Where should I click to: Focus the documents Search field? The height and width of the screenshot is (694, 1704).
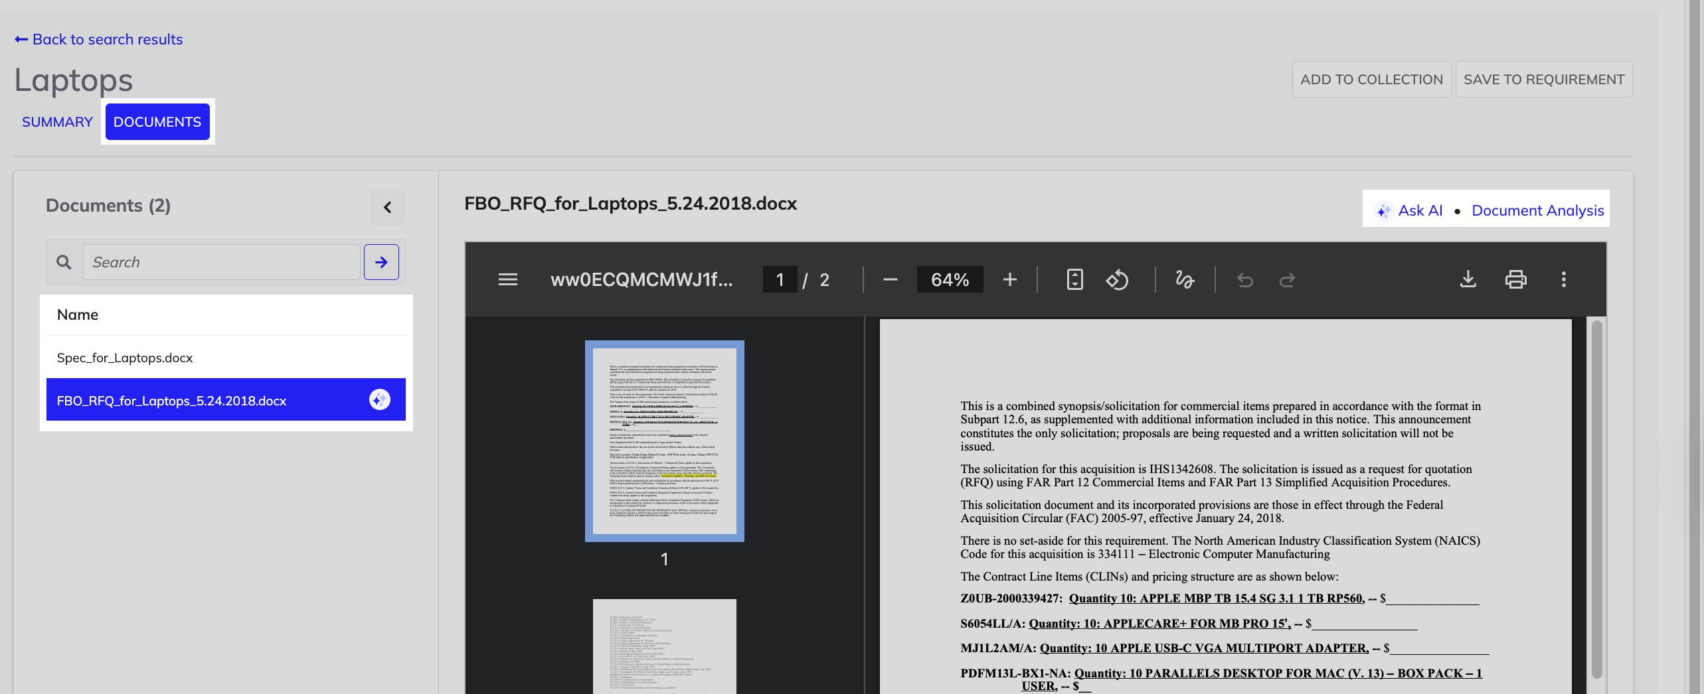click(x=221, y=262)
